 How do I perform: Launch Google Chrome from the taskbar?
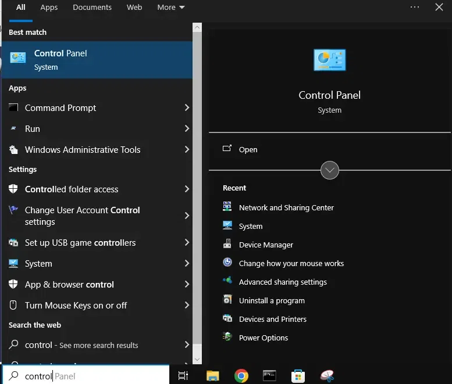coord(241,376)
